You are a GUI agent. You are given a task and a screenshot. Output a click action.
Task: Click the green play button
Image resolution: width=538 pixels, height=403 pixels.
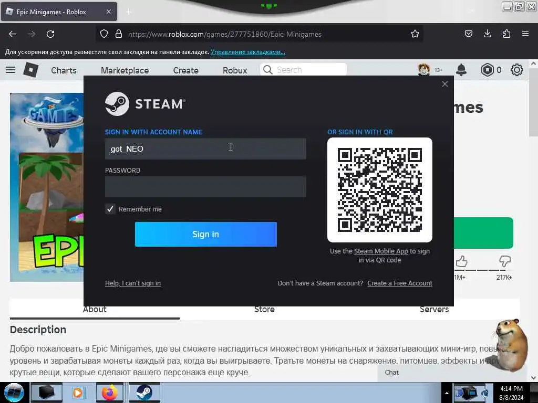point(483,232)
